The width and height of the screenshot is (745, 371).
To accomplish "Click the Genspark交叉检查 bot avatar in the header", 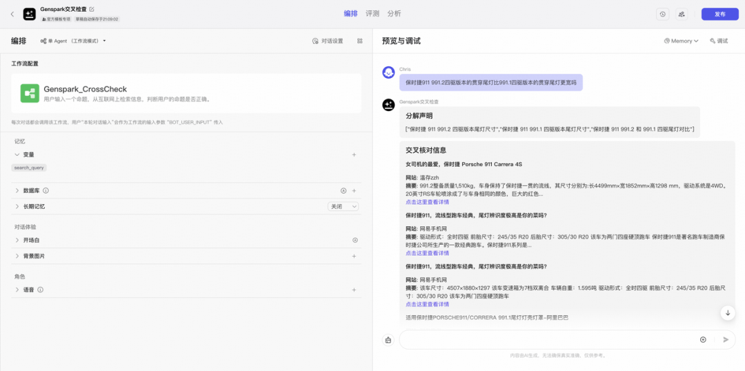I will (x=30, y=14).
